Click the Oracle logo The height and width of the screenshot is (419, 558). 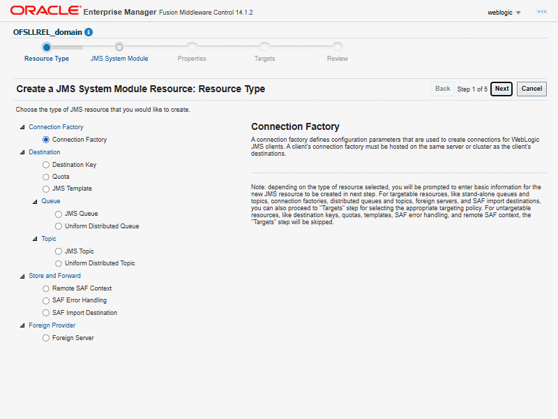(x=45, y=10)
